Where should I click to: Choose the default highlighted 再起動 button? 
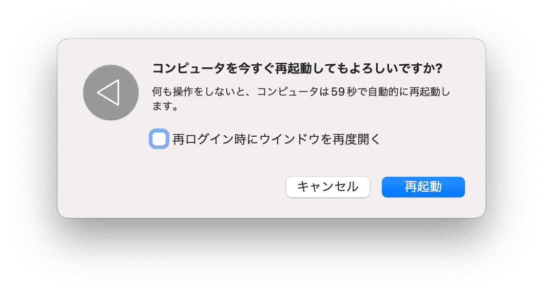click(x=423, y=187)
